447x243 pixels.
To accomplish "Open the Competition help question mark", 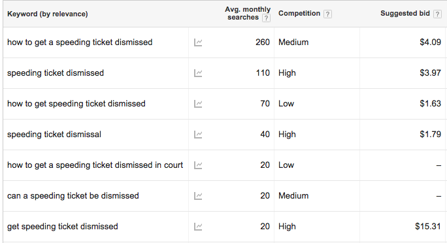I will pos(327,14).
